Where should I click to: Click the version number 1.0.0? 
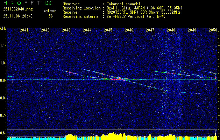[x=48, y=3]
